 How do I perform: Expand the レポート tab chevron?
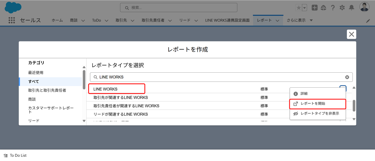[x=277, y=21]
